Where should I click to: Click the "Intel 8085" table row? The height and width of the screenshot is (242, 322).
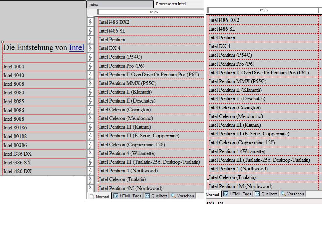[x=44, y=102]
